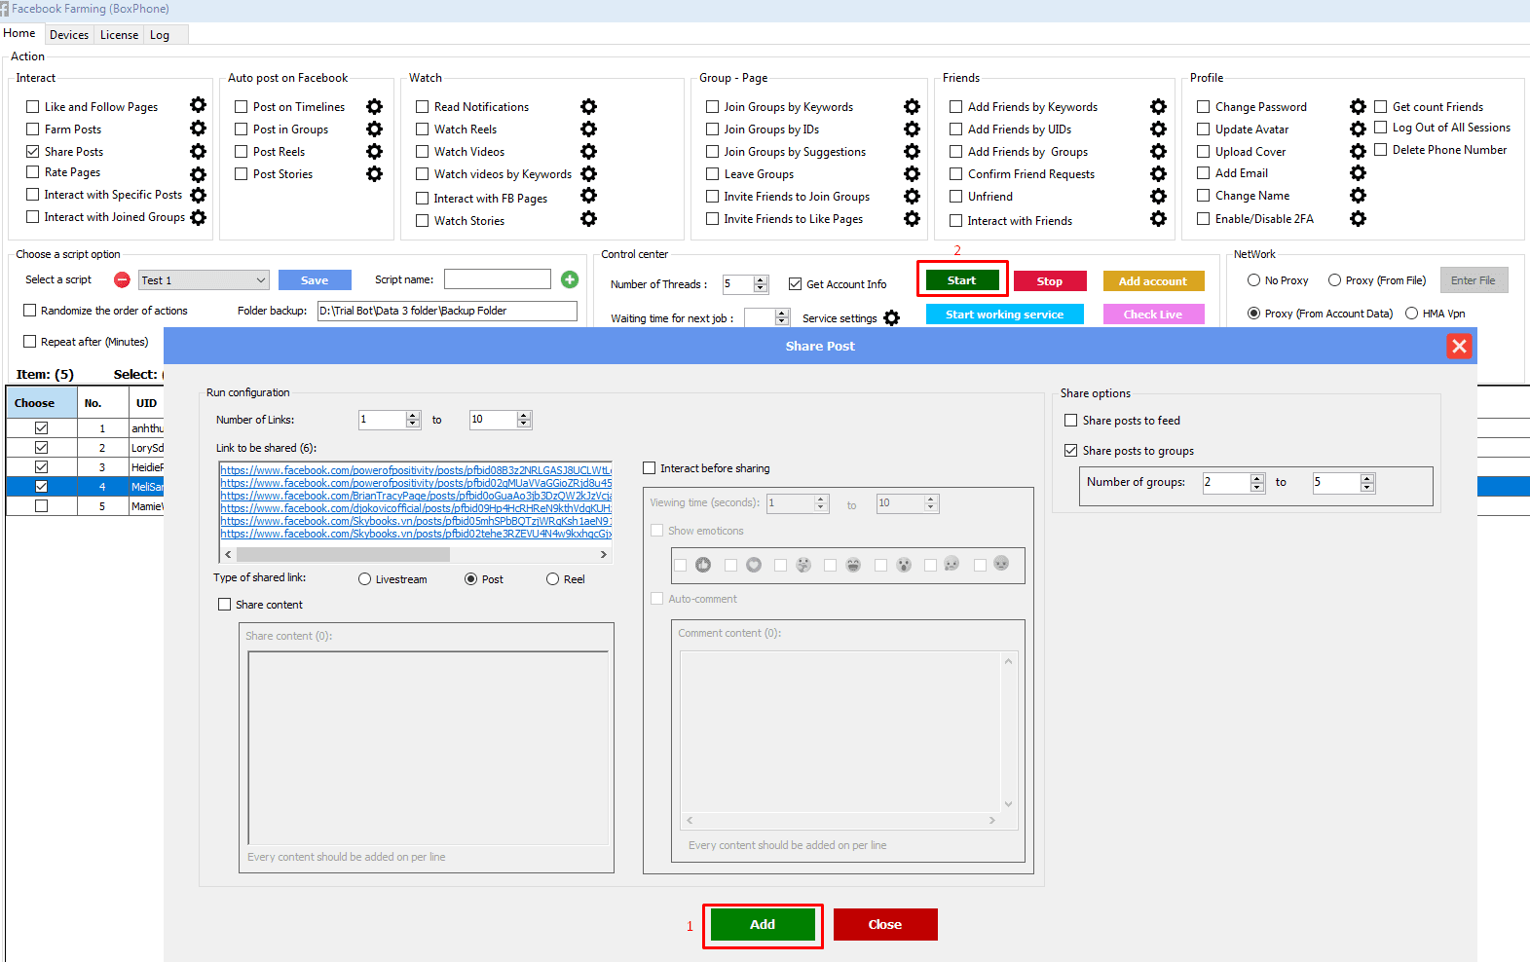This screenshot has width=1530, height=962.
Task: Increase the Number of Threads value
Action: [x=762, y=279]
